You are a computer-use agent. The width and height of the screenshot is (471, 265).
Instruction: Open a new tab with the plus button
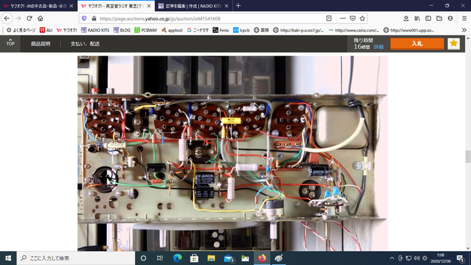238,5
